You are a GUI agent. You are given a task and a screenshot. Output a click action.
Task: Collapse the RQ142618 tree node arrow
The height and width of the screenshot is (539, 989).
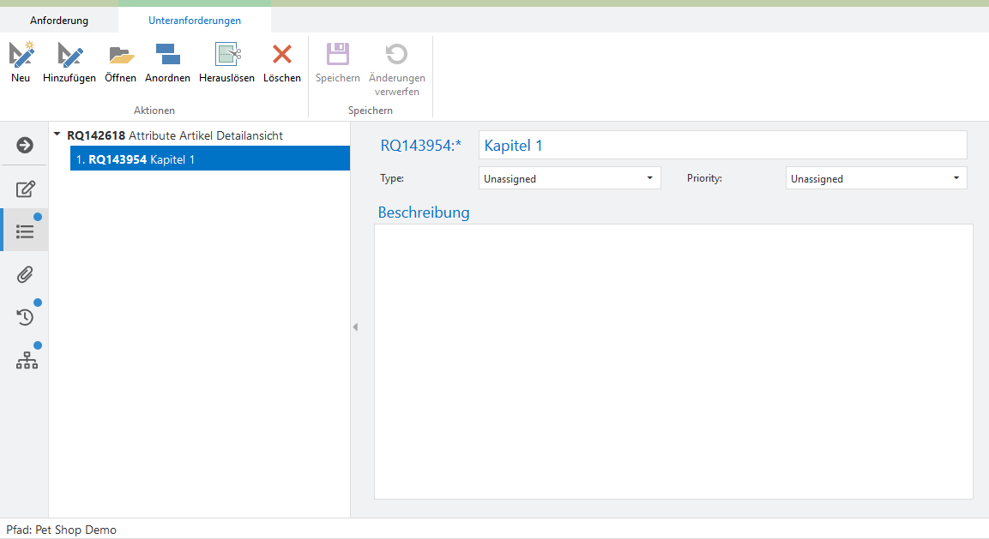[x=57, y=135]
